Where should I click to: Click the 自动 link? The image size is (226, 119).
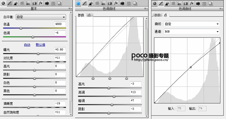[x=27, y=45]
